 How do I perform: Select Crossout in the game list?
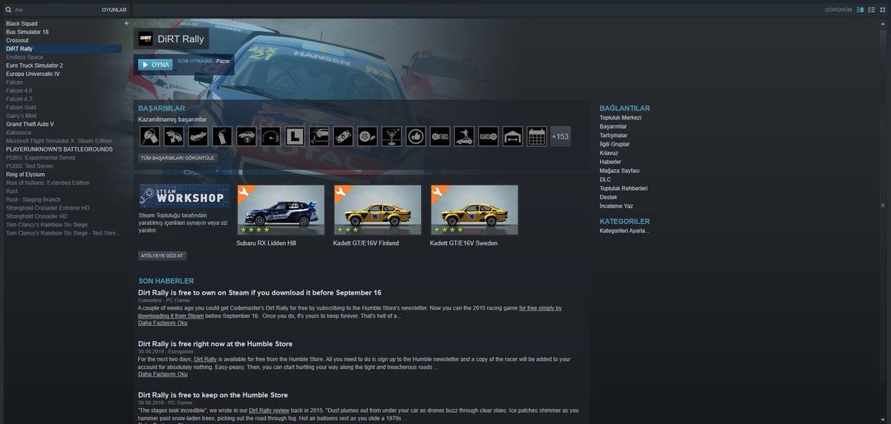coord(17,40)
